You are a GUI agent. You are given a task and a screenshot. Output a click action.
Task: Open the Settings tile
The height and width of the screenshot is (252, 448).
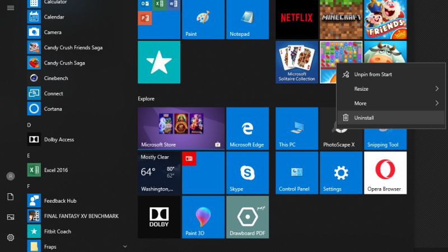click(x=341, y=173)
